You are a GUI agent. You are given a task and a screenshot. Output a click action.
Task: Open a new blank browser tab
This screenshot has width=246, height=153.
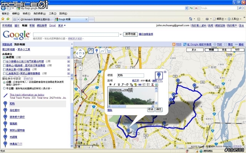pos(91,20)
